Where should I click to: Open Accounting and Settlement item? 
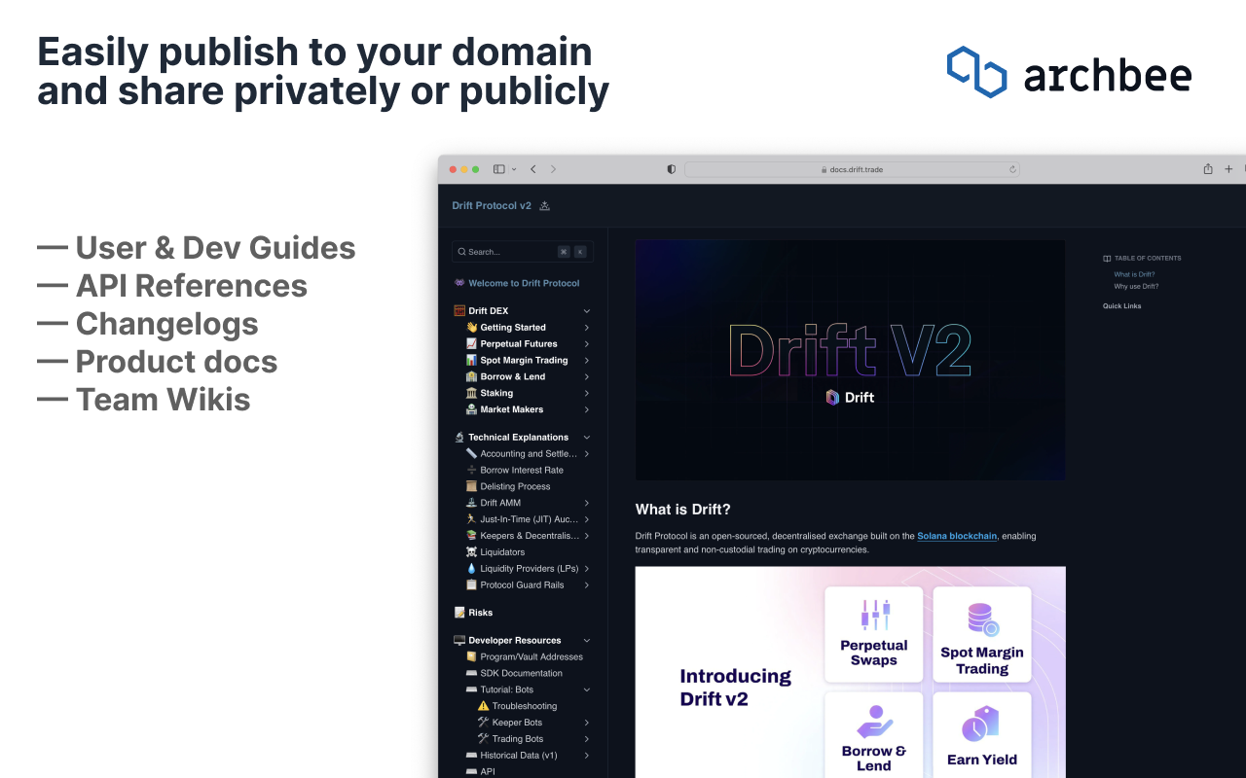pyautogui.click(x=529, y=454)
